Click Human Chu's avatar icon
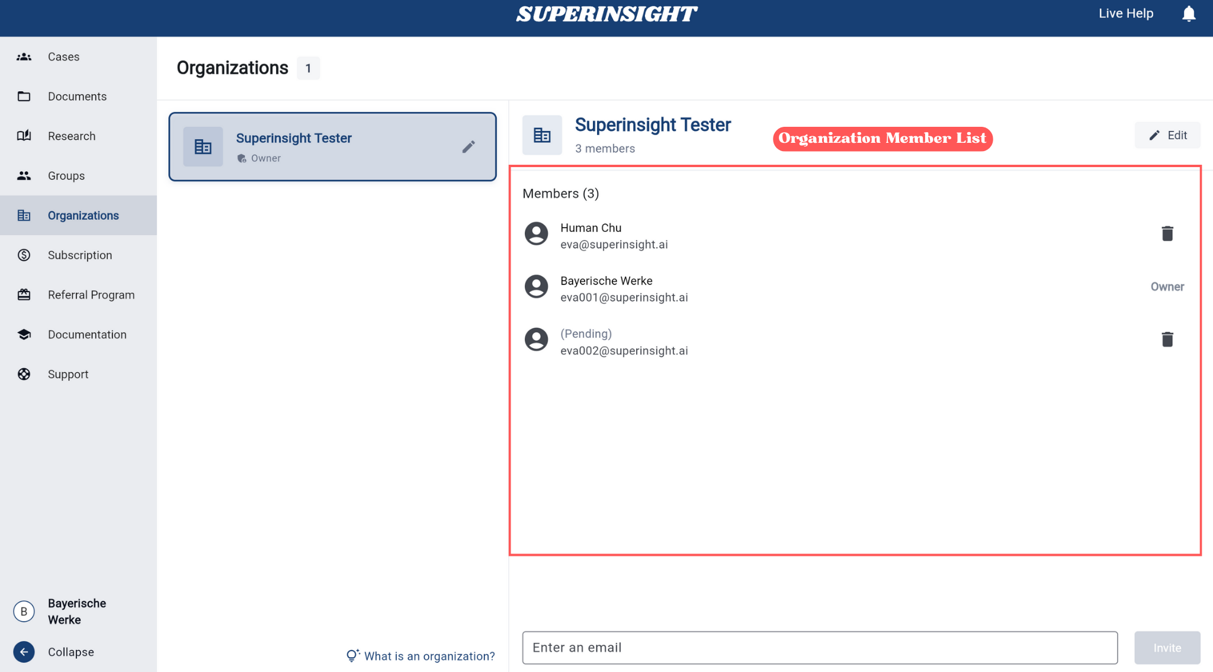Screen dimensions: 1213x672 point(537,234)
